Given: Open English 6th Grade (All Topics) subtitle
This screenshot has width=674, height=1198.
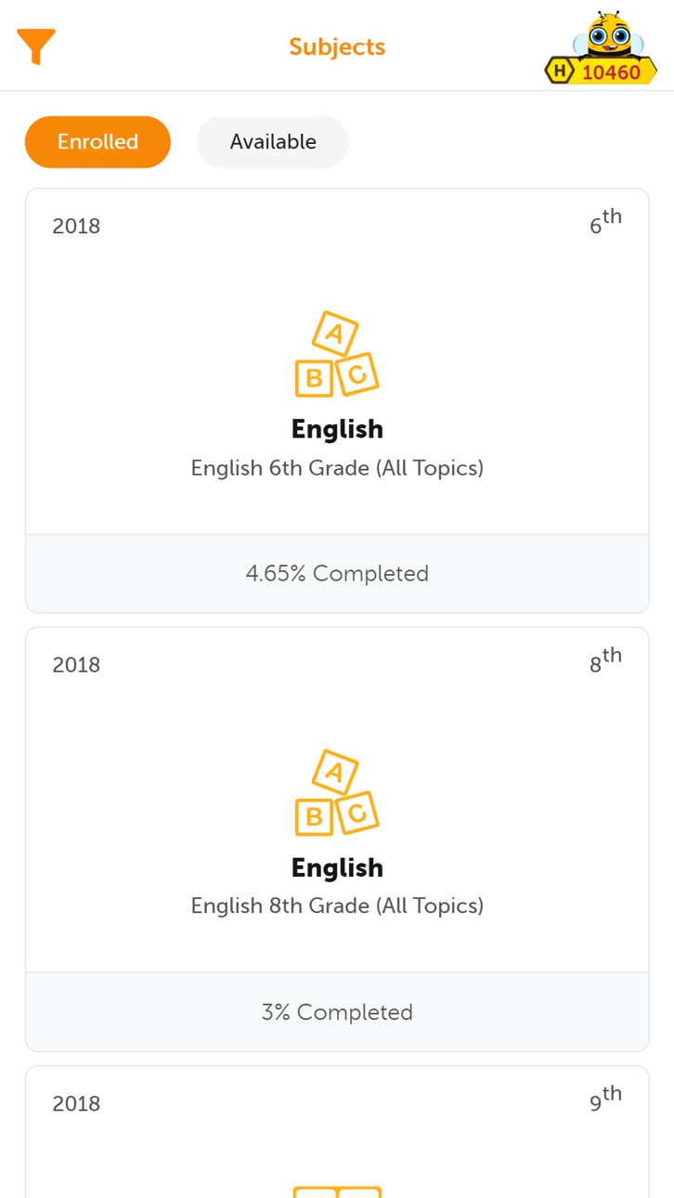Looking at the screenshot, I should (x=337, y=468).
